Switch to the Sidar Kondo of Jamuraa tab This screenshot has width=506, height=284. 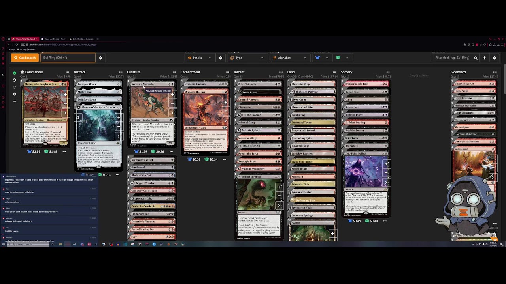(x=82, y=39)
